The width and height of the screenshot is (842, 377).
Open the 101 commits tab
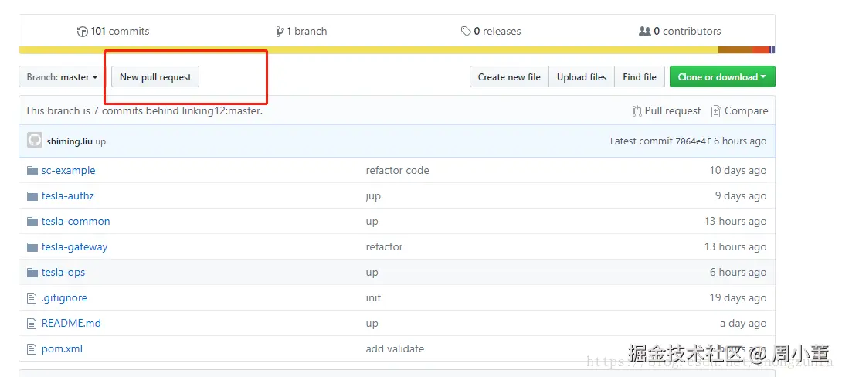pos(114,31)
